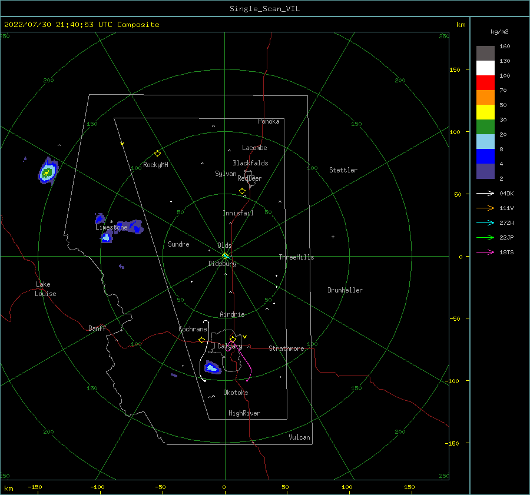Click the 2022/07/30 UTC Composite timestamp
Screen dimensions: 530x495
(x=81, y=25)
